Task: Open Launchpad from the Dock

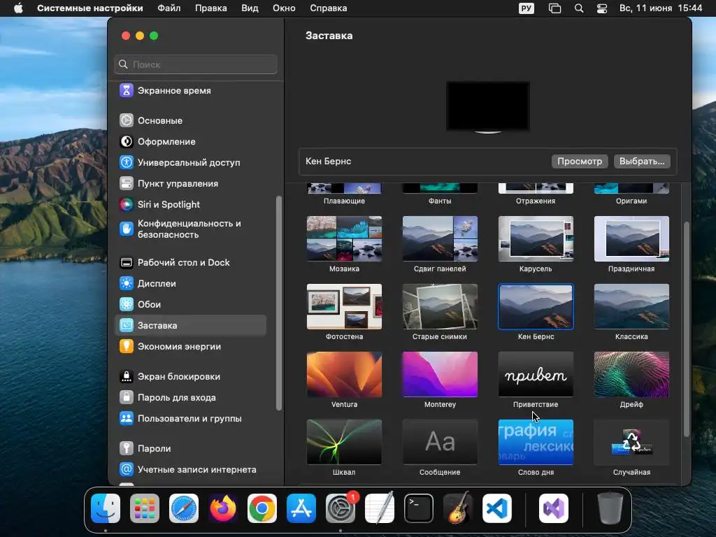Action: coord(145,508)
